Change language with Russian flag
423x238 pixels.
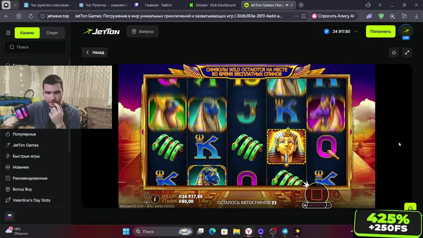(x=10, y=216)
